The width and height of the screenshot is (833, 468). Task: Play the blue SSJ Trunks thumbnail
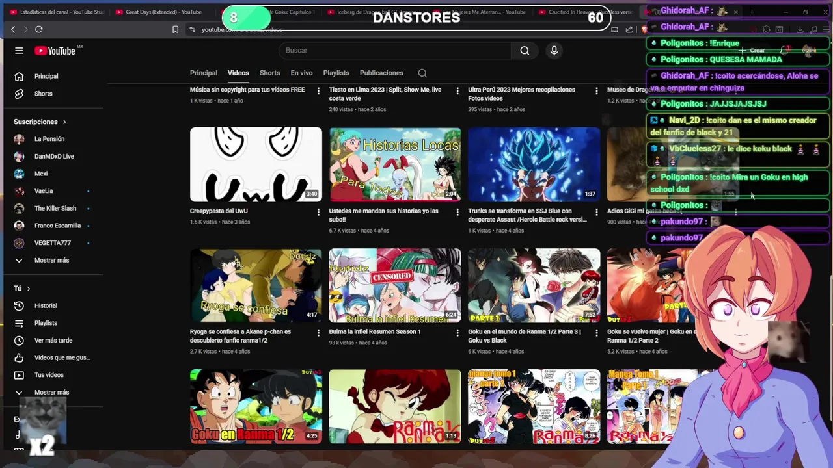tap(534, 164)
